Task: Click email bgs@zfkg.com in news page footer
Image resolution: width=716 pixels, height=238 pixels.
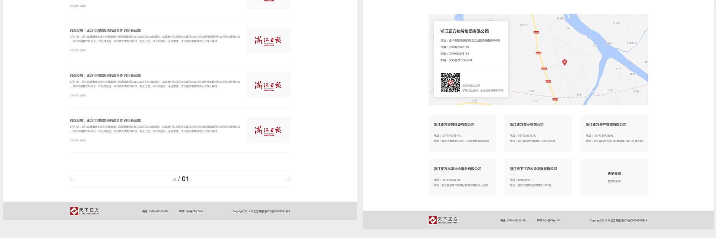Action: pyautogui.click(x=191, y=211)
